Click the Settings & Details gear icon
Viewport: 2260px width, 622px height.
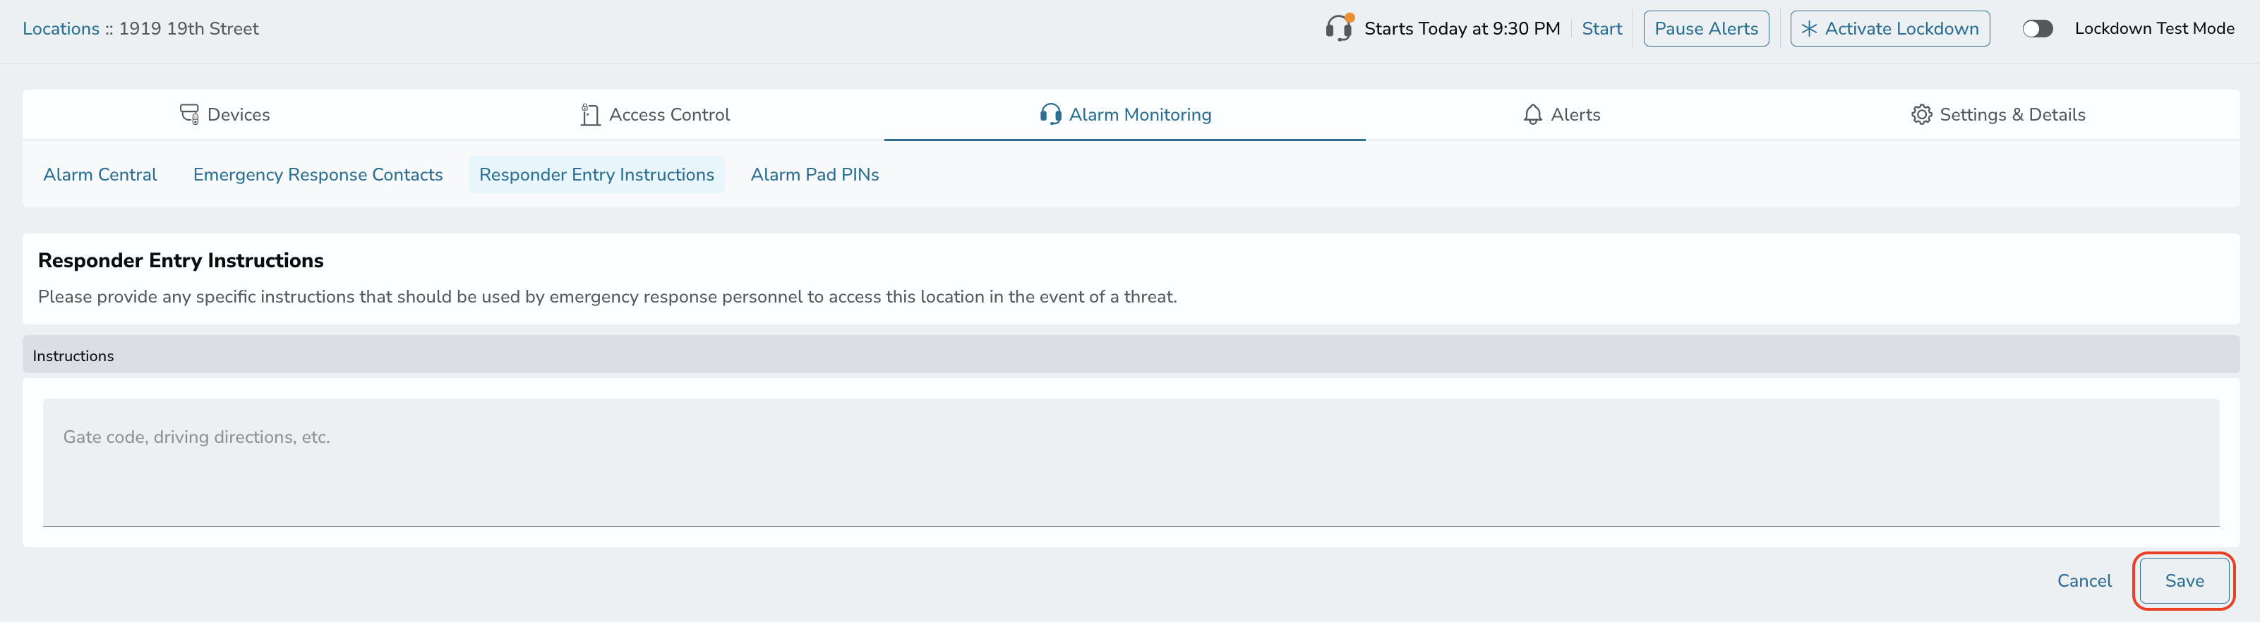1921,115
